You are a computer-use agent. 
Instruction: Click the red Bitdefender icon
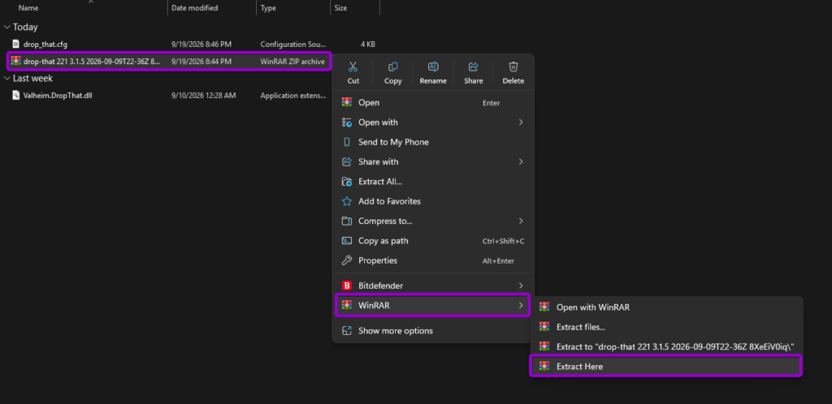pyautogui.click(x=347, y=286)
